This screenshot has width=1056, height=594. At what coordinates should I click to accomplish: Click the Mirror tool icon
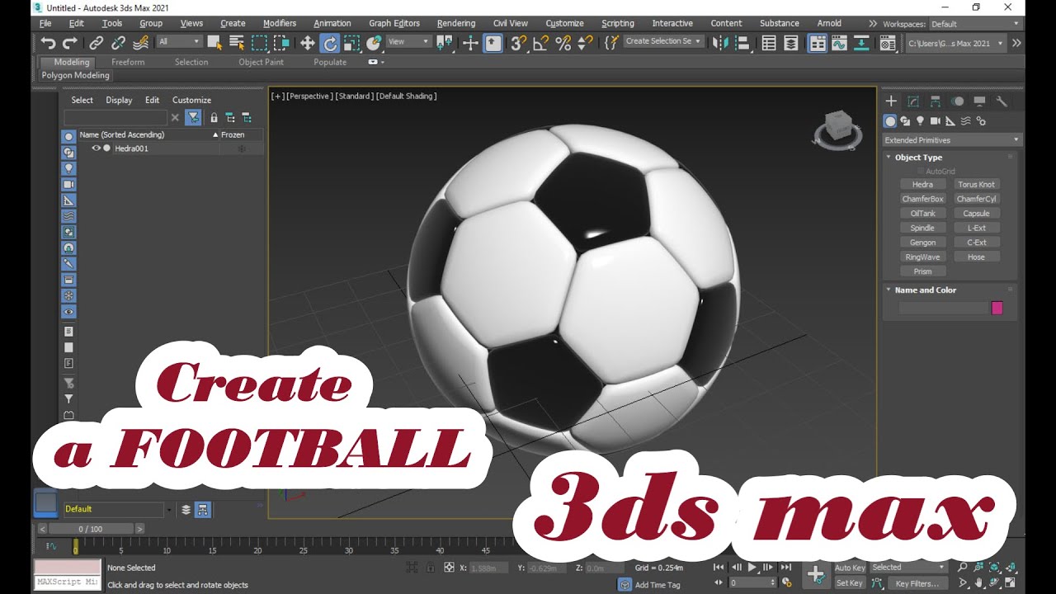pos(720,43)
